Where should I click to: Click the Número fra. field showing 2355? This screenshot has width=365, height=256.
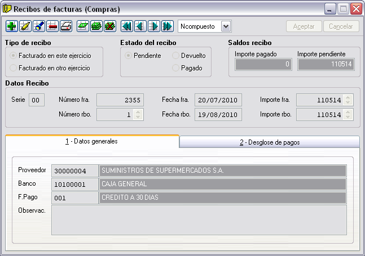tap(120, 100)
